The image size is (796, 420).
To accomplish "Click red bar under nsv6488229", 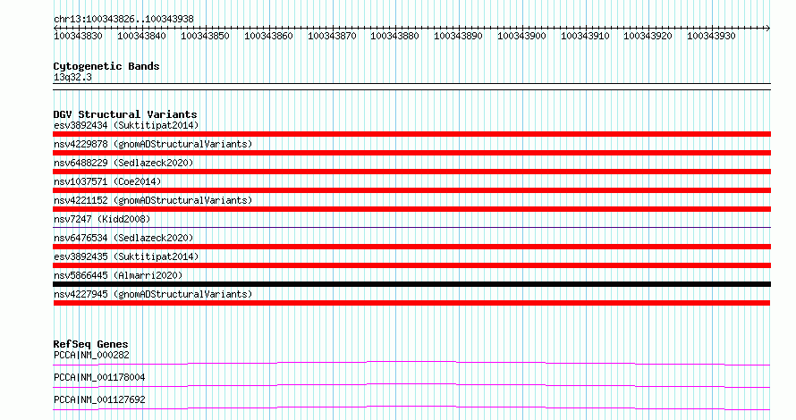I will point(411,172).
